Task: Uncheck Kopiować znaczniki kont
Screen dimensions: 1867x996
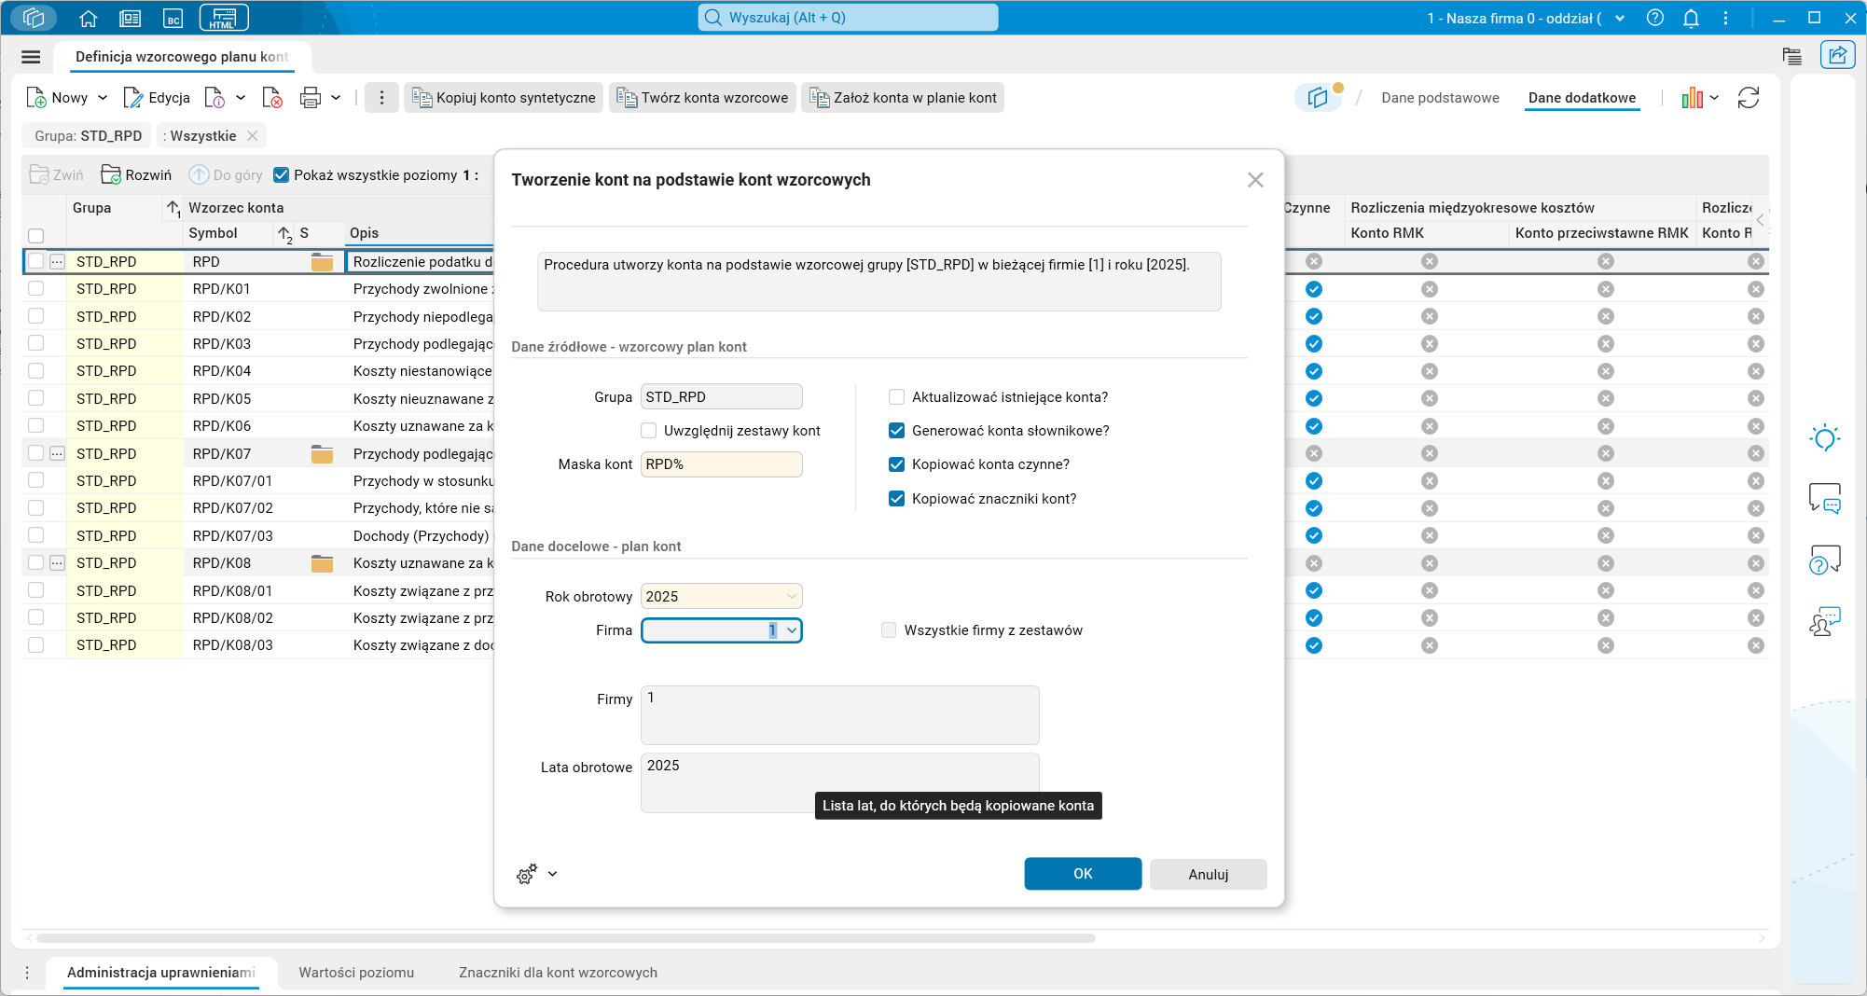Action: tap(897, 499)
